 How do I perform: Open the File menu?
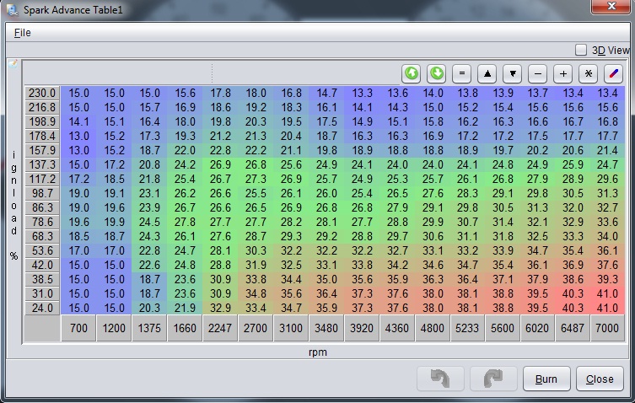[x=22, y=32]
